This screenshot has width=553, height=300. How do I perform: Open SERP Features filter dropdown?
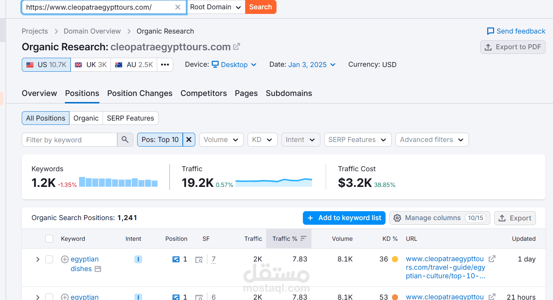357,140
